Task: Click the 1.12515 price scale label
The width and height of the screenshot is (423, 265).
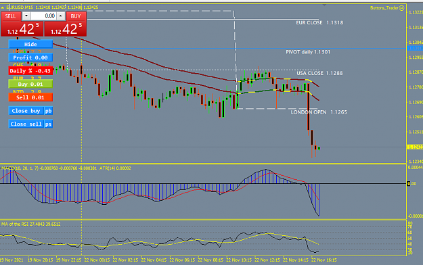Action: (x=416, y=132)
